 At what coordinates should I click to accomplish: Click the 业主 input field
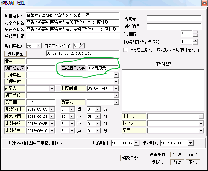coord(73,61)
